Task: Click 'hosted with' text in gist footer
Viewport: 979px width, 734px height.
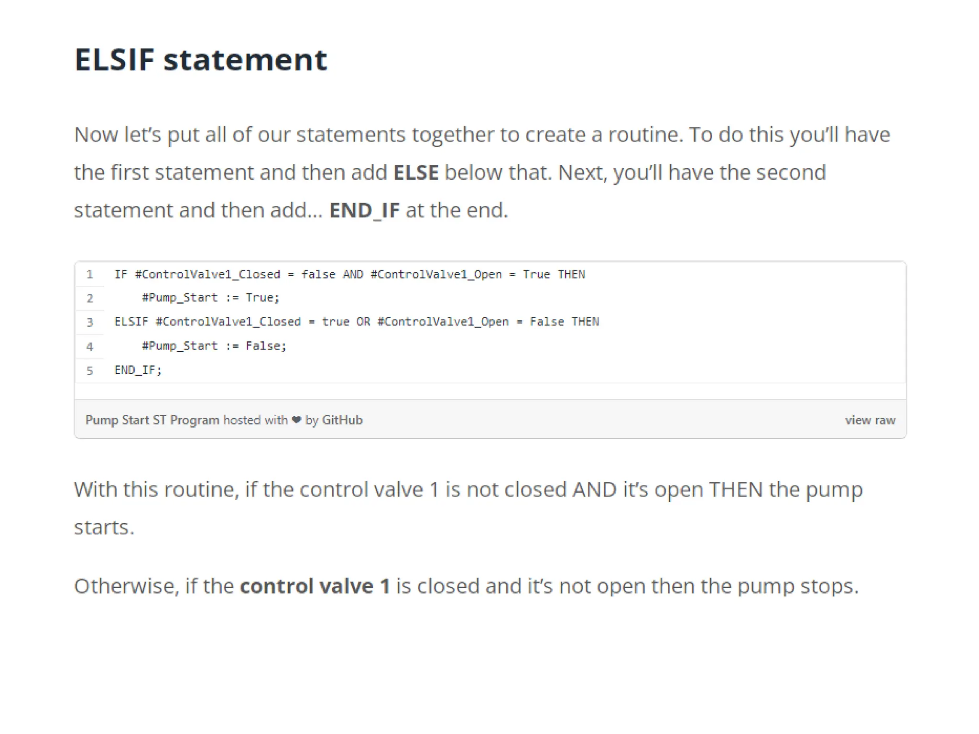Action: tap(255, 420)
